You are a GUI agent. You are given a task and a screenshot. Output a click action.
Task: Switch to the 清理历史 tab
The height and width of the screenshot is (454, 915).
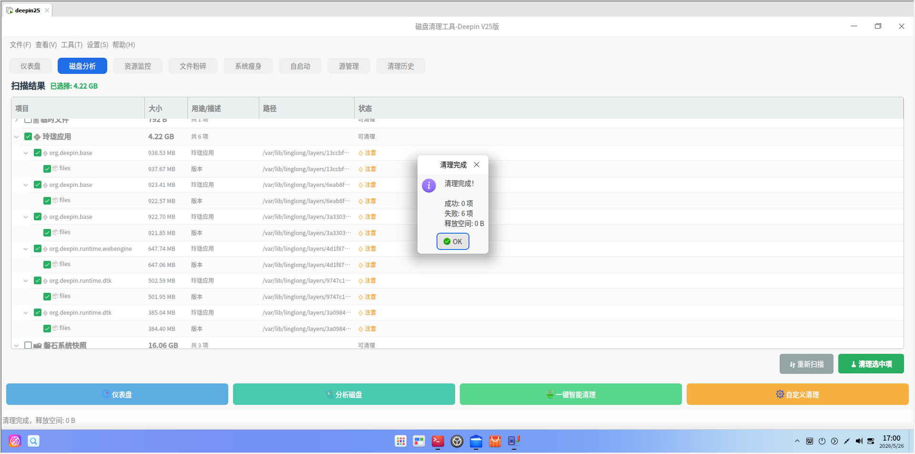pos(400,66)
